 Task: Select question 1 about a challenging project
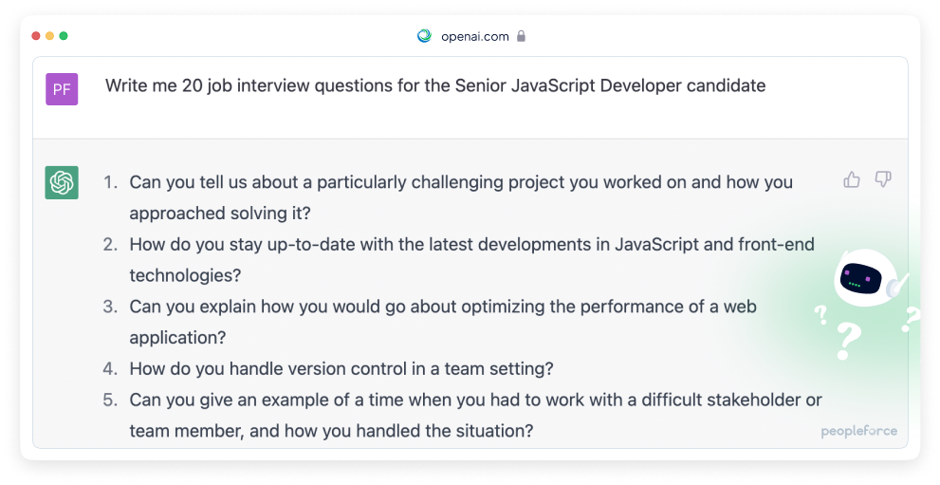[461, 197]
